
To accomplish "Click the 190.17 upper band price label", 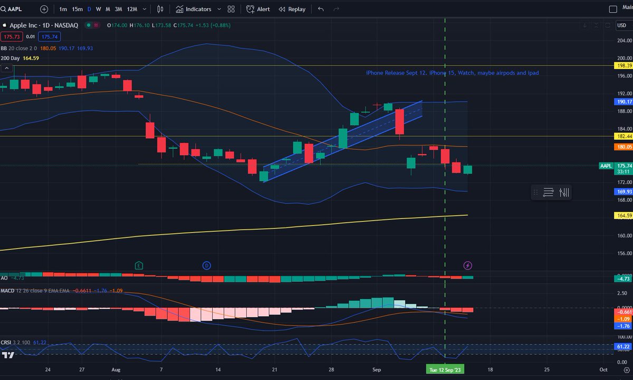I will point(623,101).
